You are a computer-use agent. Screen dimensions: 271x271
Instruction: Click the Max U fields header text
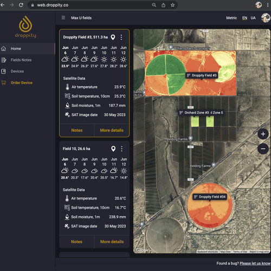pyautogui.click(x=81, y=18)
